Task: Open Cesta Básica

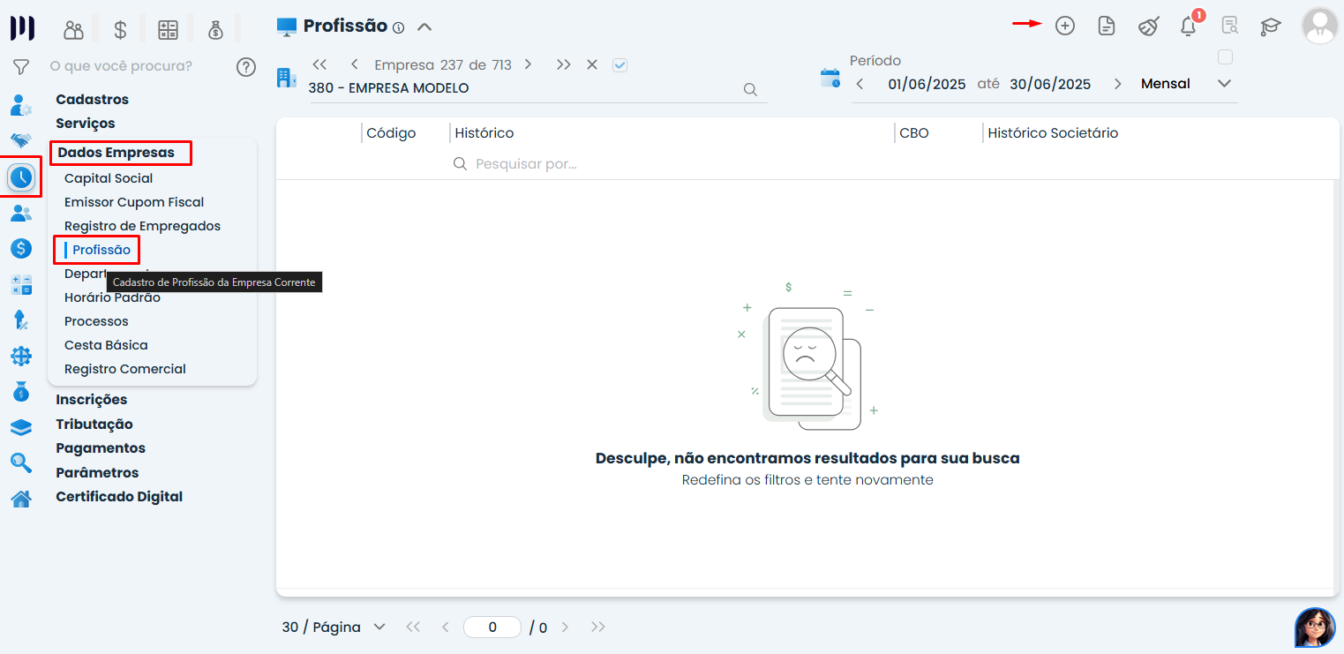Action: tap(106, 345)
